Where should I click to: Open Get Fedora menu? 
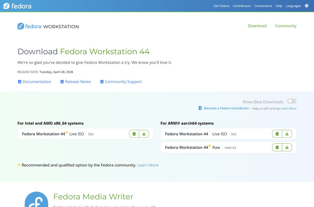pos(221,6)
